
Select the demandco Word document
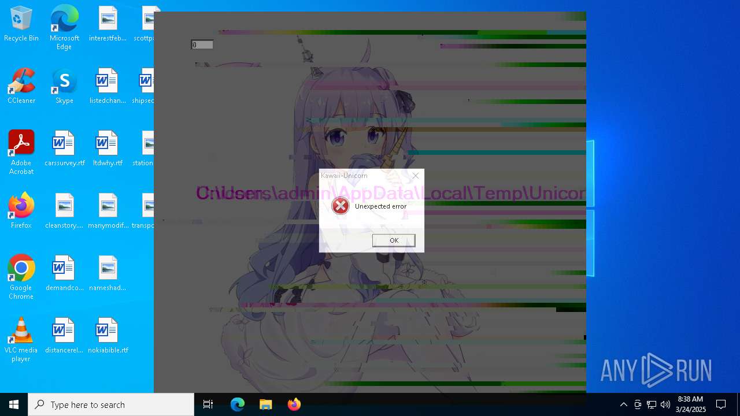click(64, 274)
